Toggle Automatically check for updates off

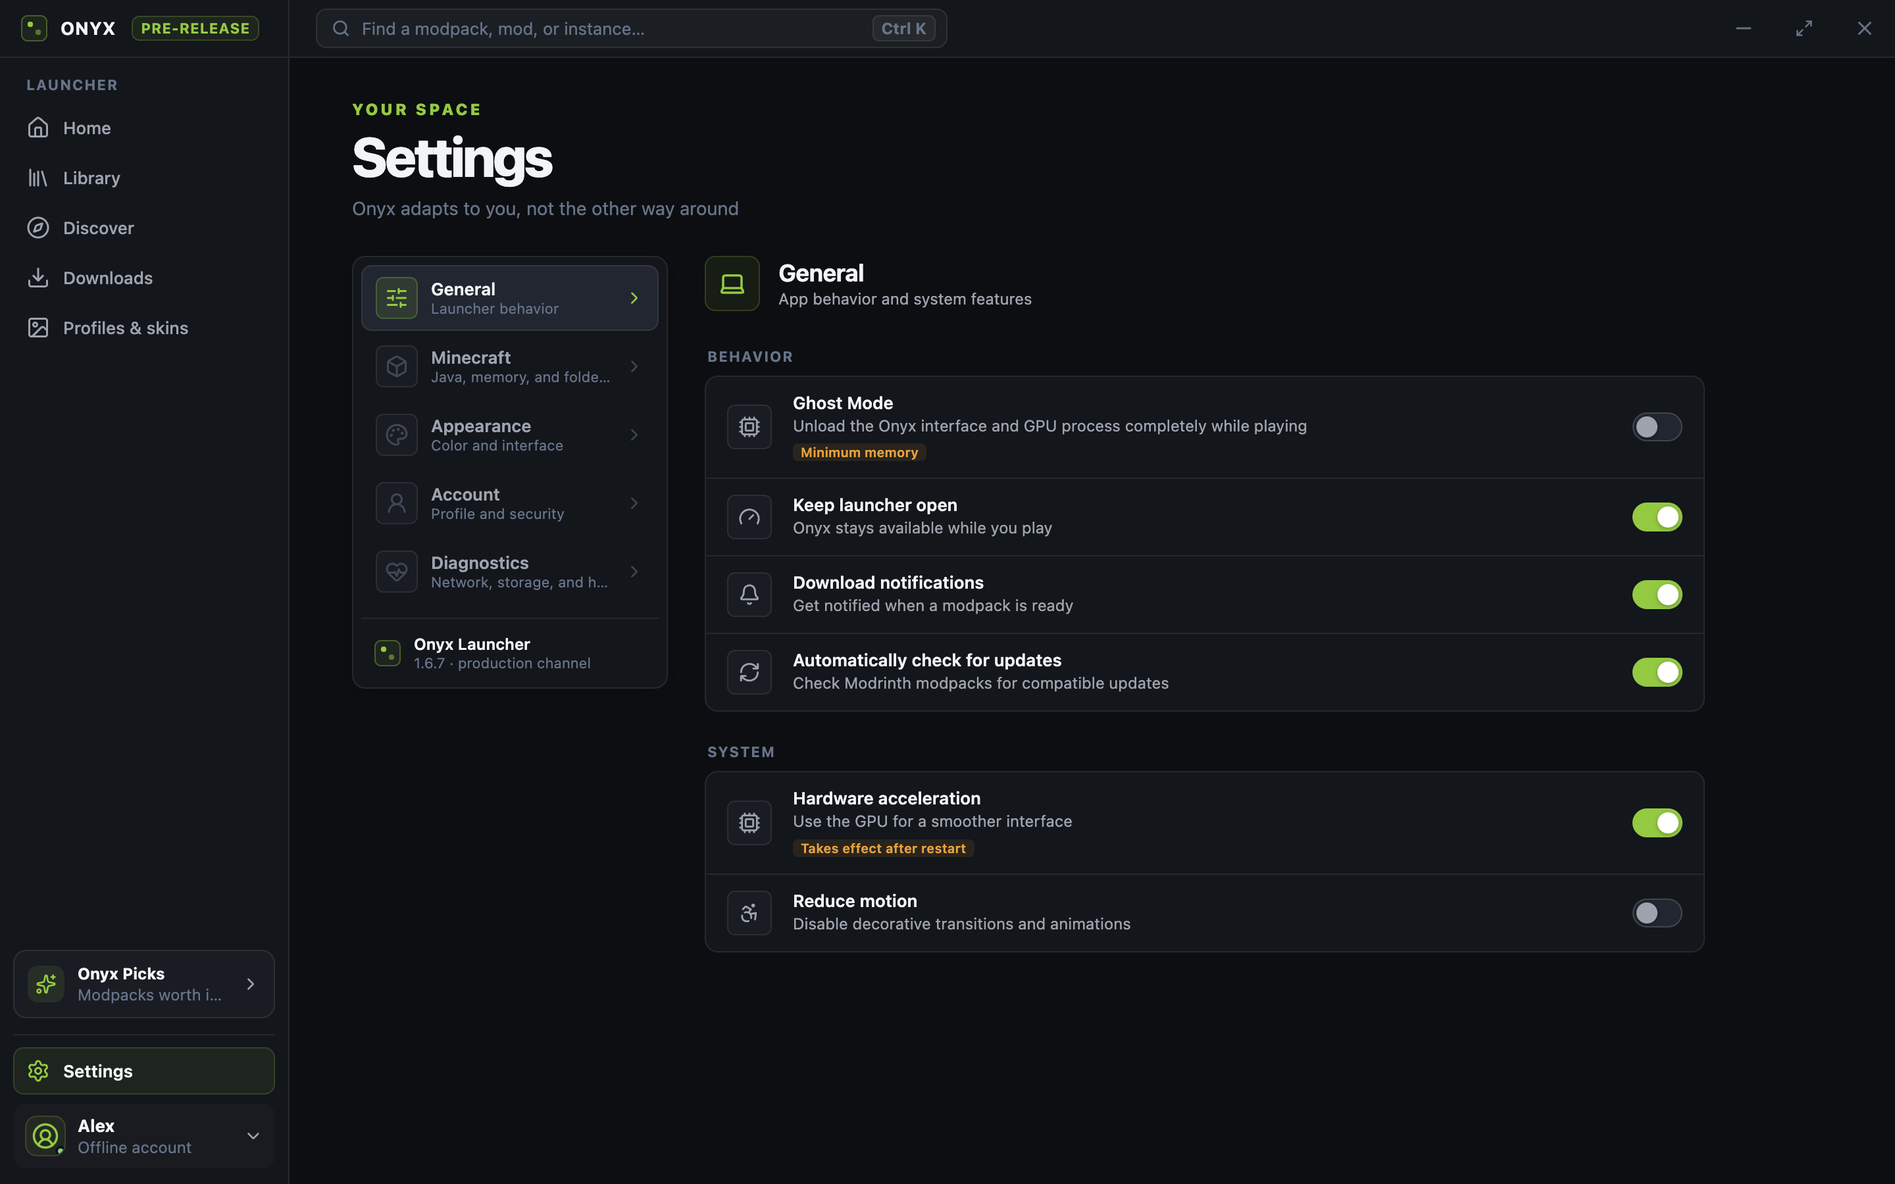coord(1657,672)
